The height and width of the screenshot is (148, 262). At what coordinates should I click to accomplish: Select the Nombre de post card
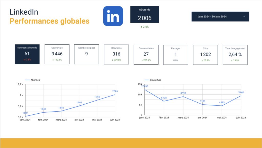click(x=86, y=54)
